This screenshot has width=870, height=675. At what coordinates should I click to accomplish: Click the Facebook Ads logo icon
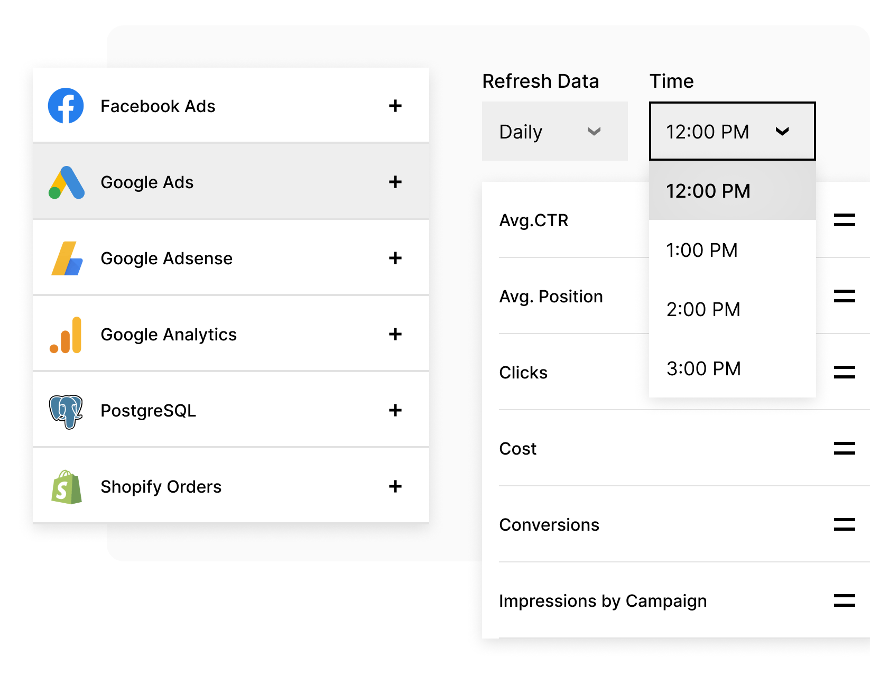pyautogui.click(x=66, y=106)
